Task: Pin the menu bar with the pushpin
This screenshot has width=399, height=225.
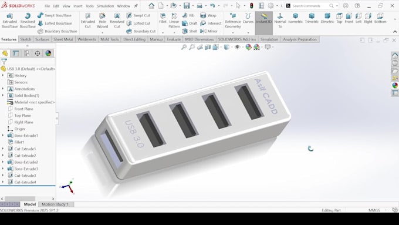Action: 136,6
